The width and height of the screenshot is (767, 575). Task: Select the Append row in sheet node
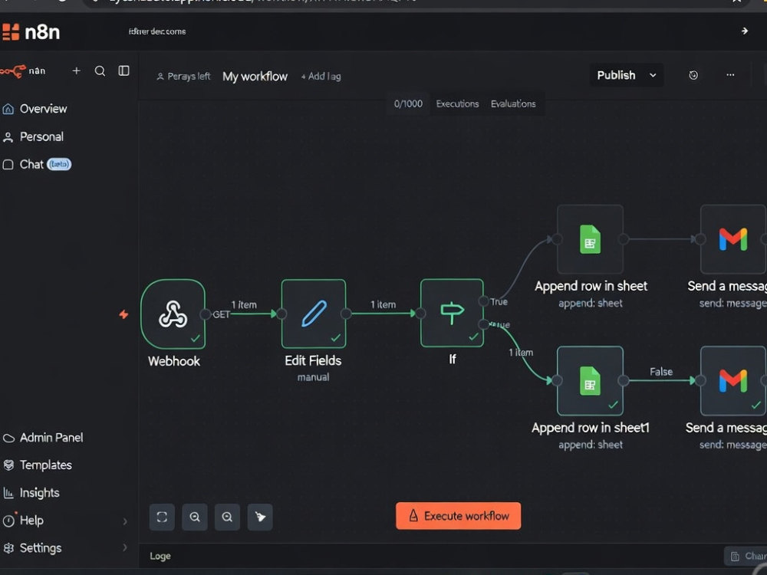click(590, 239)
